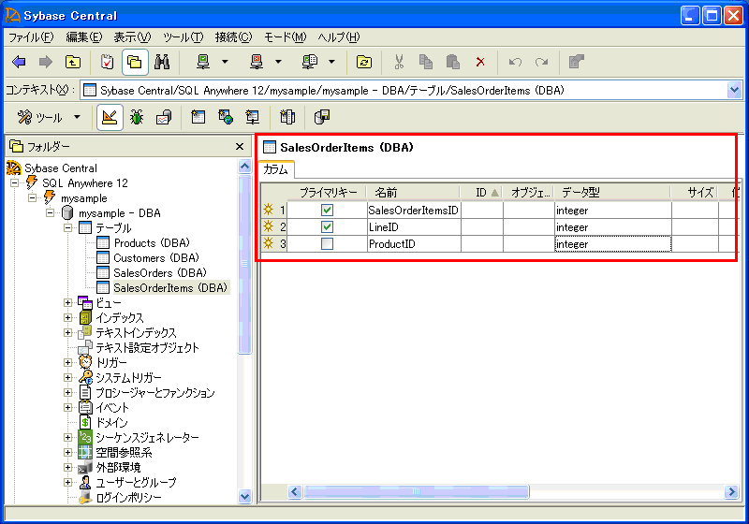Toggle the Folders pane toolbar button
Screen dimensions: 749x524
[x=134, y=62]
